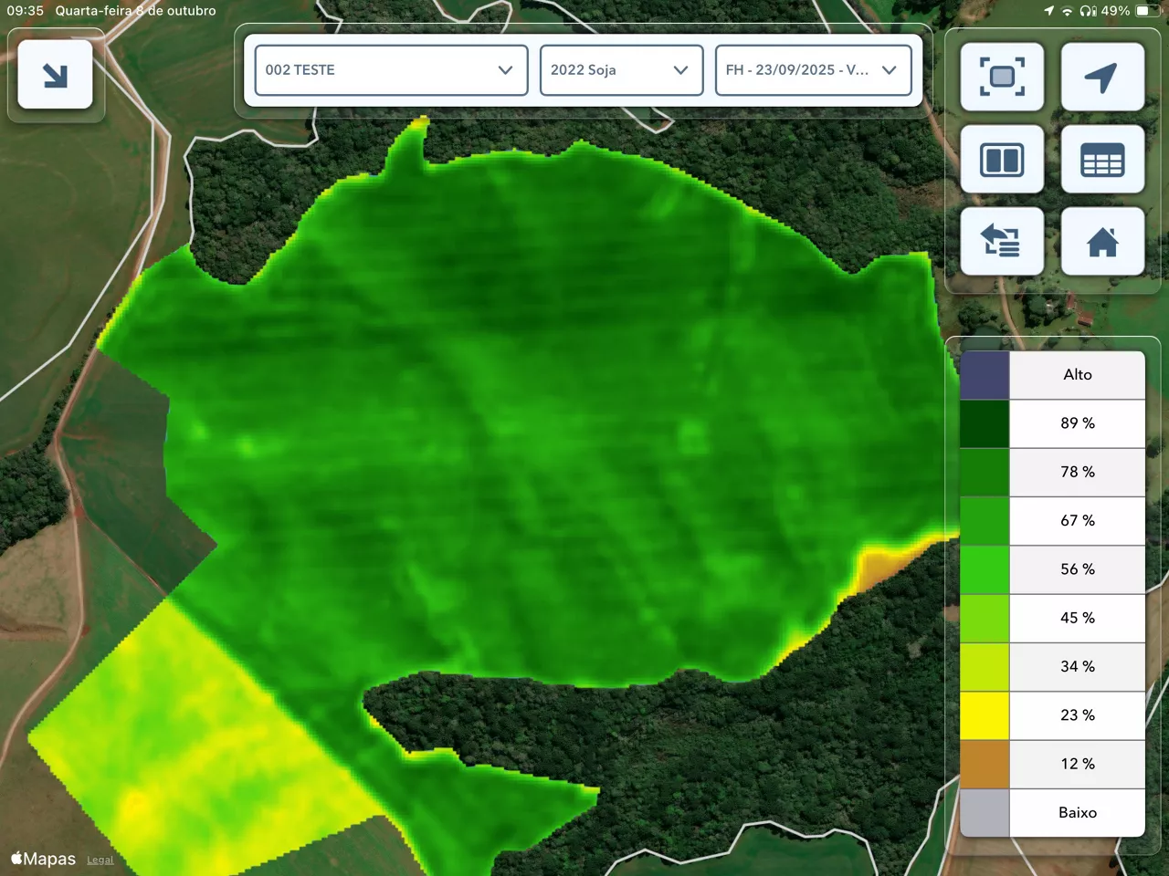Tap the Baixo legend row
Viewport: 1169px width, 876px height.
[x=1077, y=812]
